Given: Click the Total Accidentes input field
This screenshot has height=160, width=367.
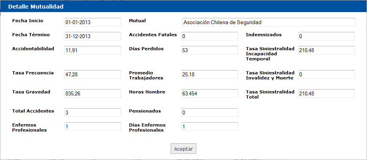Looking at the screenshot, I should (93, 113).
